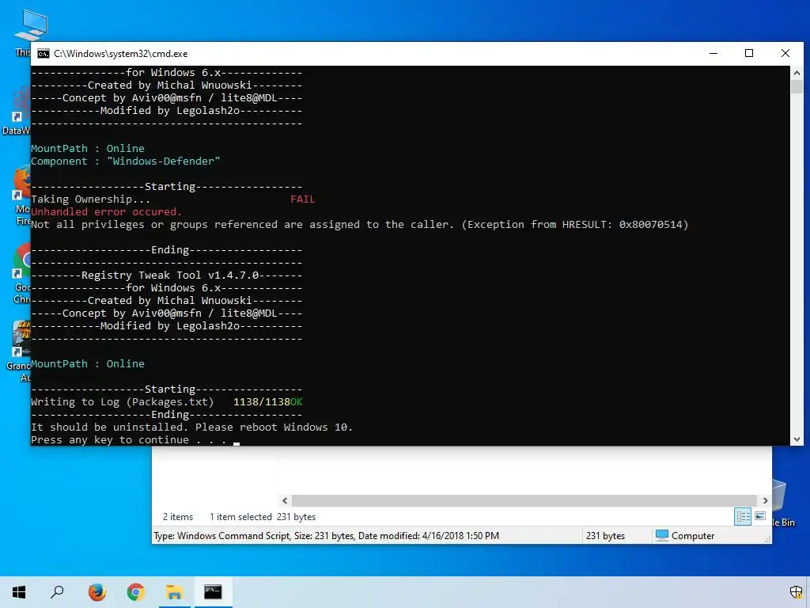Select the Mozilla Firefox desktop shortcut
The height and width of the screenshot is (608, 810).
(21, 196)
